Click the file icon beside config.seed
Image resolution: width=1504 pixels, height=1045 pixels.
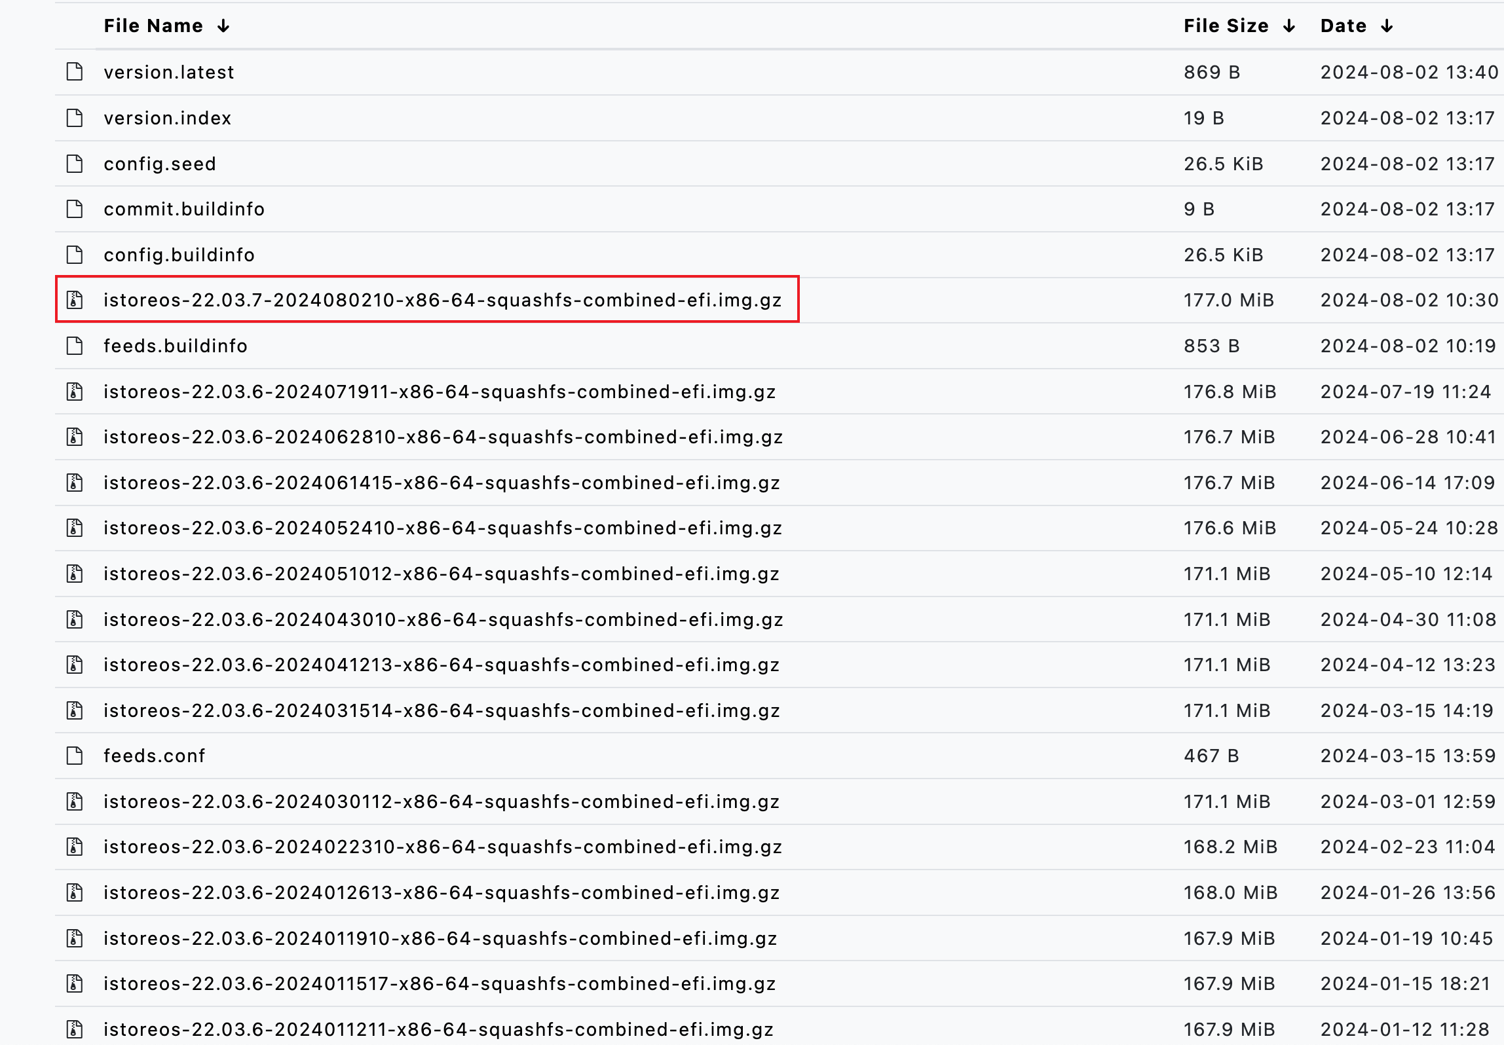click(x=75, y=163)
